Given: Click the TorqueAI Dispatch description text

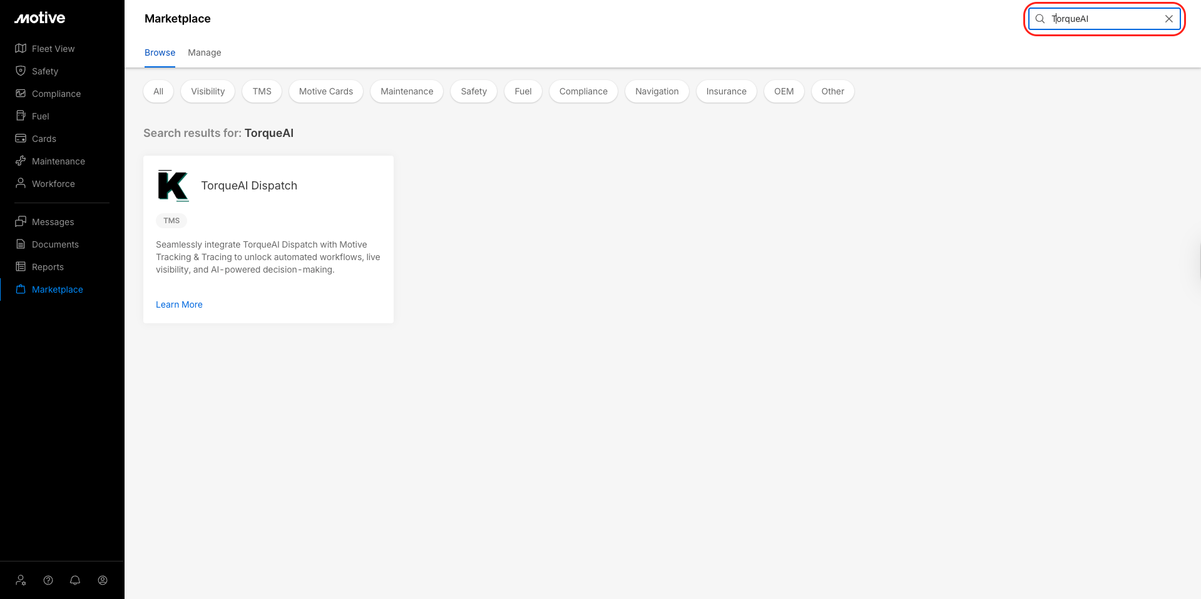Looking at the screenshot, I should 268,257.
